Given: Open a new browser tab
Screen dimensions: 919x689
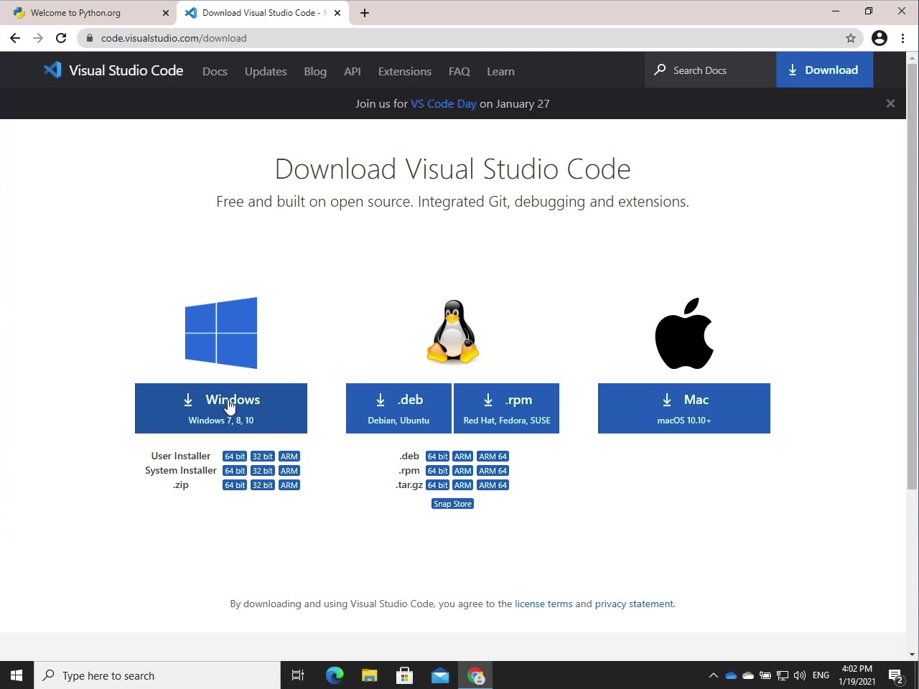Looking at the screenshot, I should click(365, 13).
